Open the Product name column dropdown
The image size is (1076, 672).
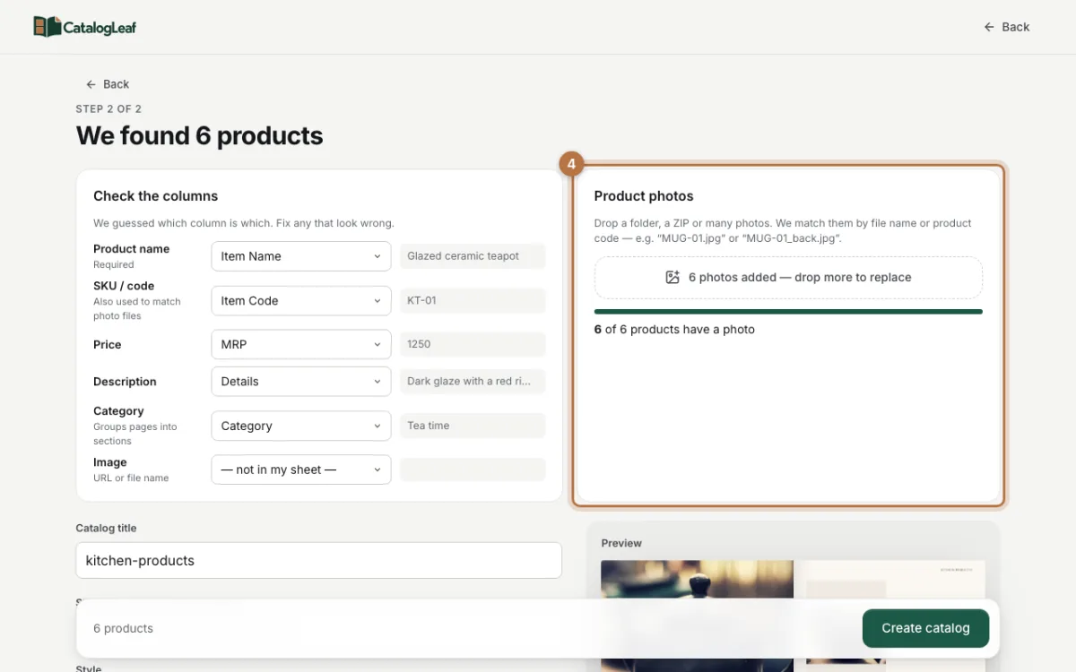301,256
